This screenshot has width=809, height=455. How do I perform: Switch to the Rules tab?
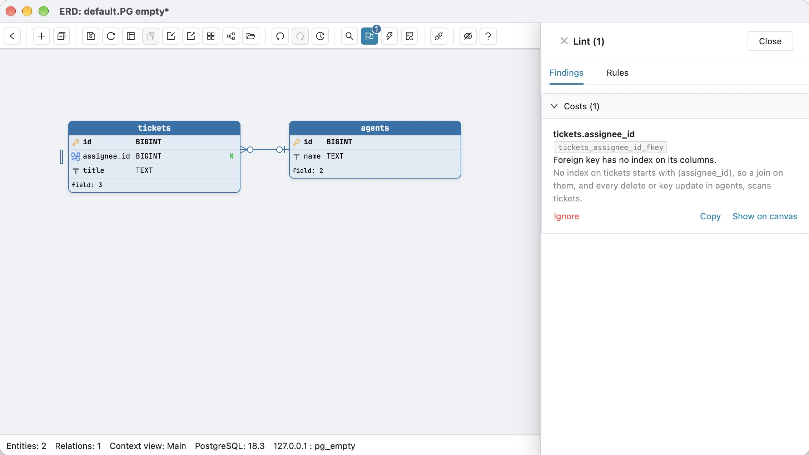(x=617, y=73)
